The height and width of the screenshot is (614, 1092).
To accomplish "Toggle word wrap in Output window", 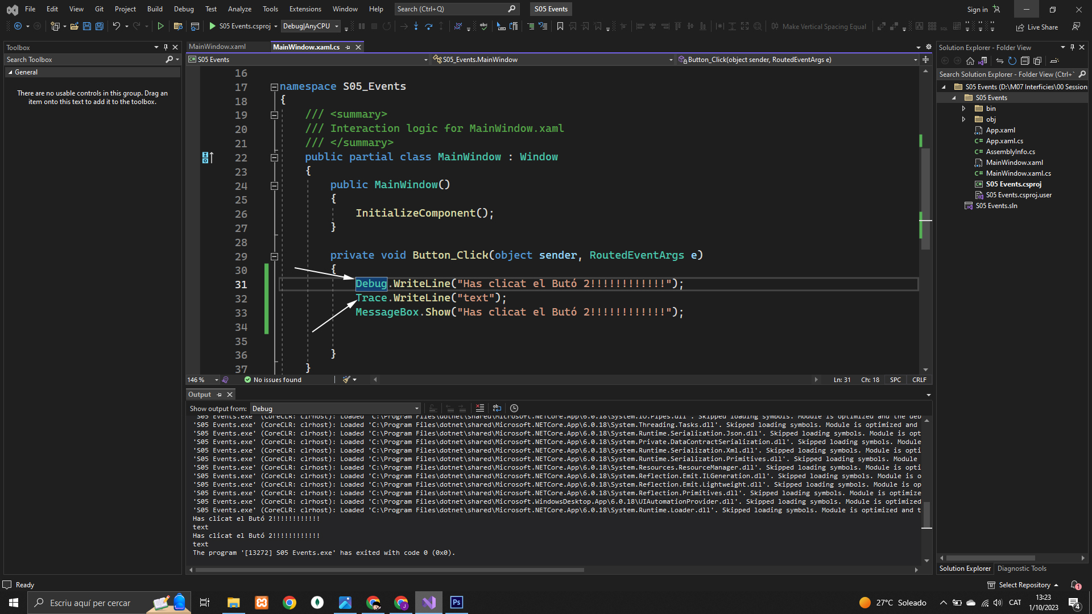I will click(x=497, y=408).
